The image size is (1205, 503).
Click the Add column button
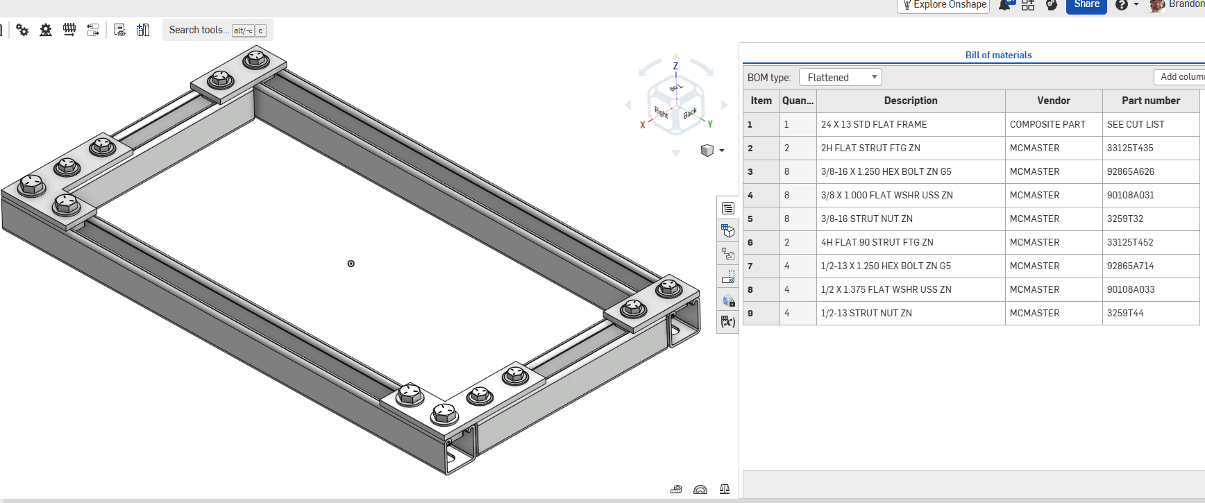1179,77
